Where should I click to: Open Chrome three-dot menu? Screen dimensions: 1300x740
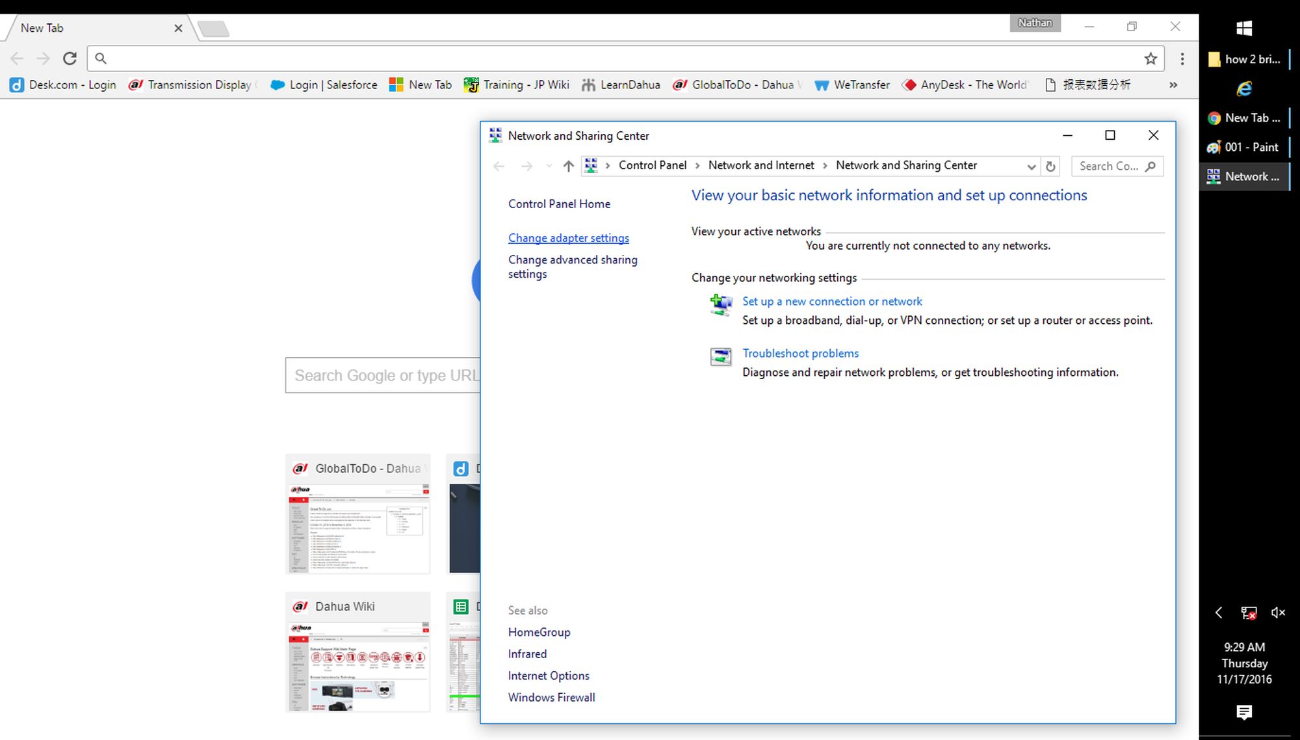point(1182,59)
